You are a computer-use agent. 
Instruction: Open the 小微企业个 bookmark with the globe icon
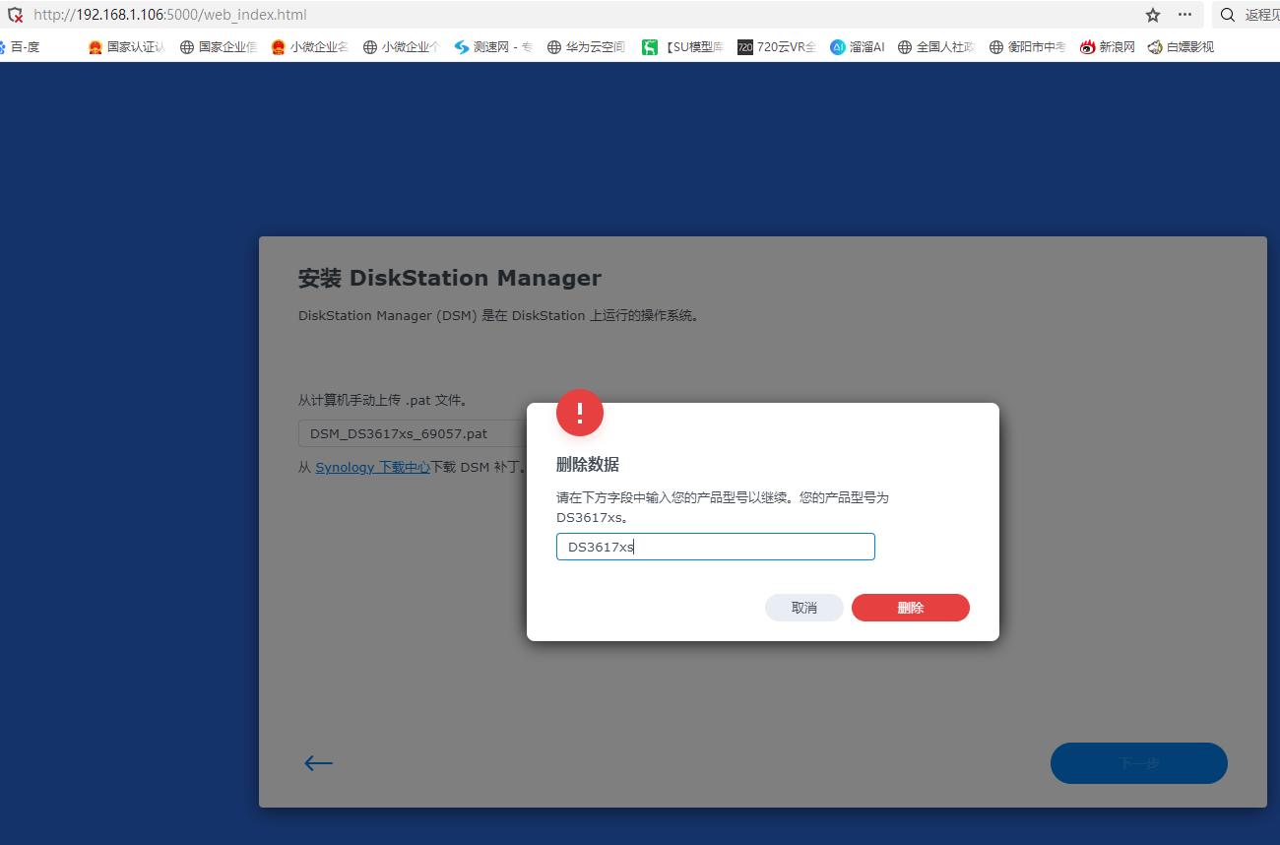(401, 46)
